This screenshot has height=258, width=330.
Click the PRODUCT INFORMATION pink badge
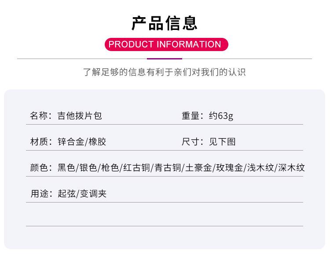[165, 44]
